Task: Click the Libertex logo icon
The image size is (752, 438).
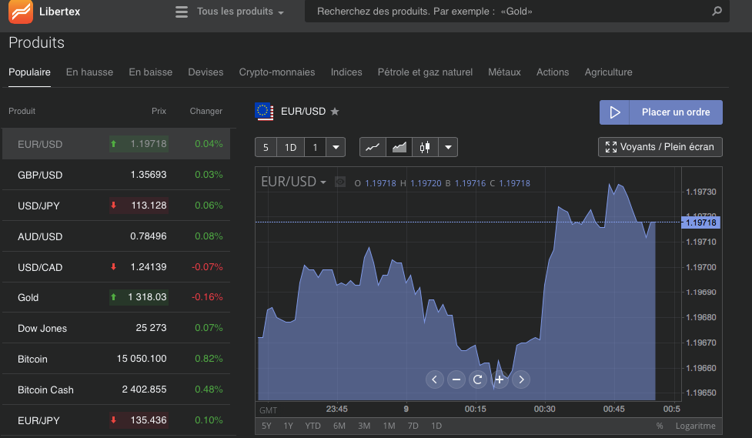Action: pyautogui.click(x=21, y=11)
